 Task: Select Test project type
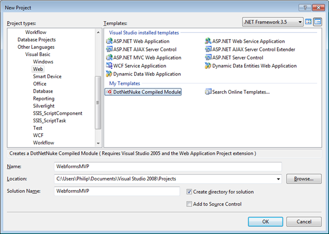[x=38, y=128]
